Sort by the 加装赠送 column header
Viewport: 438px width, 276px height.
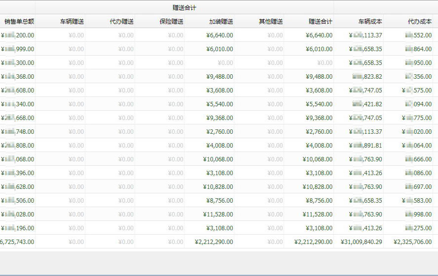221,22
